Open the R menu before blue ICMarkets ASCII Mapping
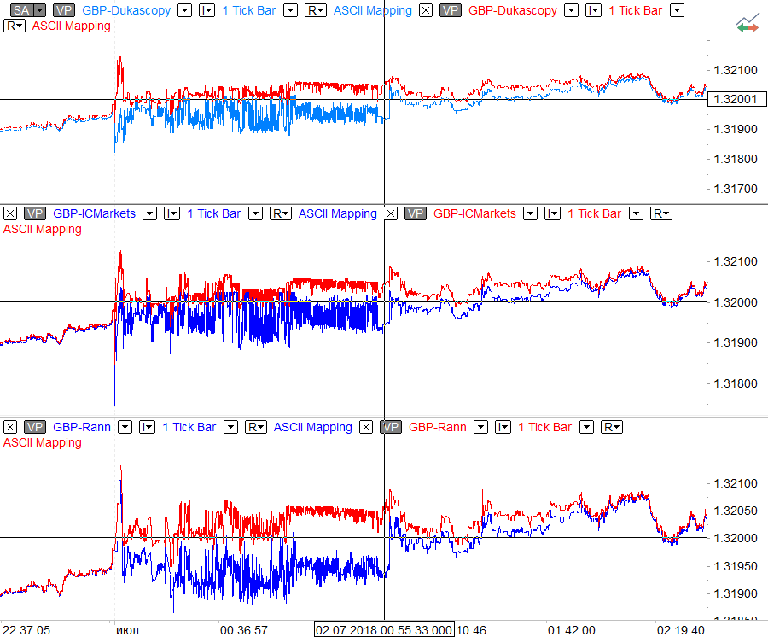 point(281,213)
